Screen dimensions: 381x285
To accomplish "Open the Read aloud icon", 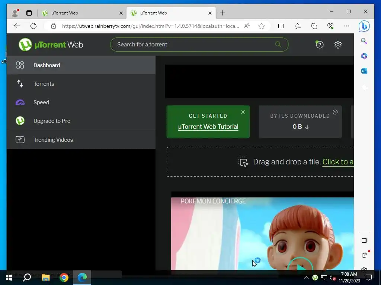I will 247,26.
